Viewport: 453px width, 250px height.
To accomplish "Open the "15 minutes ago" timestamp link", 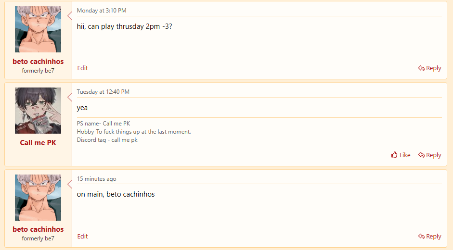I will coord(96,179).
